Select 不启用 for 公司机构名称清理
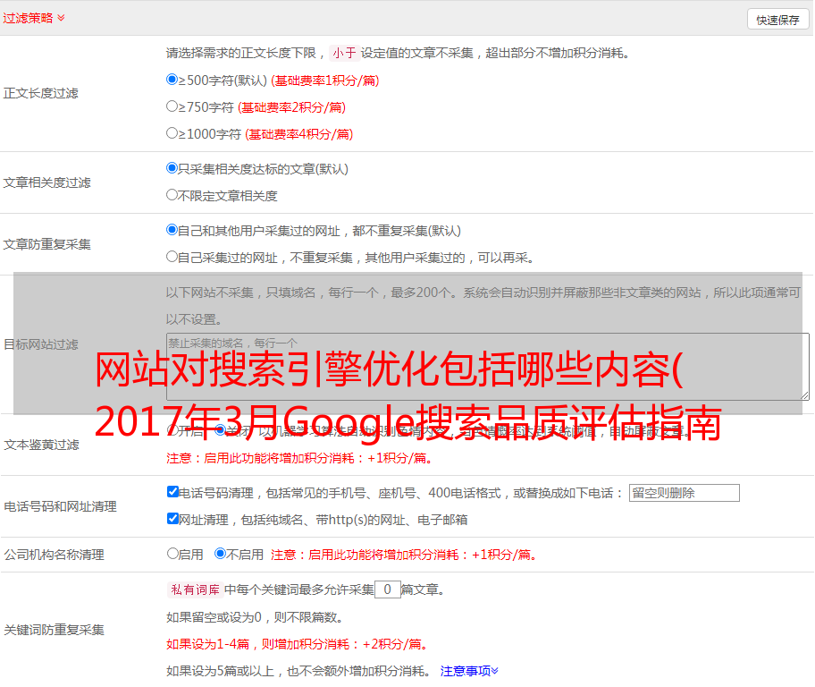Viewport: 815px width, 687px height. click(x=221, y=554)
